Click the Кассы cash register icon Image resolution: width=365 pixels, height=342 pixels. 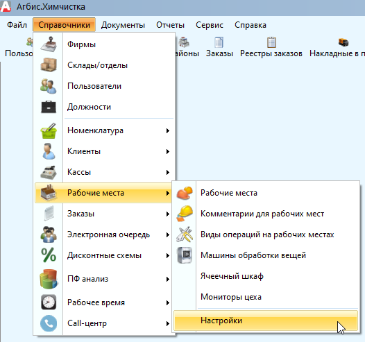pyautogui.click(x=49, y=173)
